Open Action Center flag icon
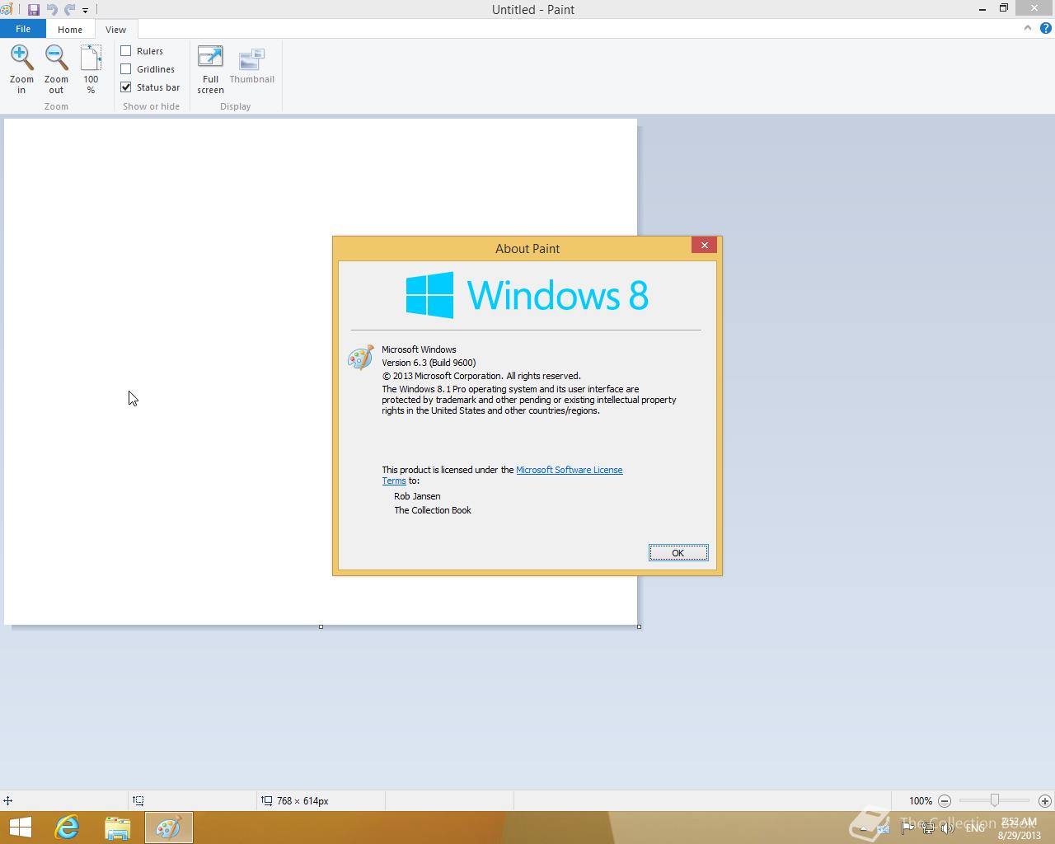Image resolution: width=1055 pixels, height=844 pixels. click(907, 828)
